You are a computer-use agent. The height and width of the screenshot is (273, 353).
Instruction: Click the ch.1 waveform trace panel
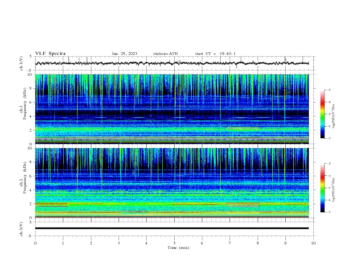coord(174,63)
